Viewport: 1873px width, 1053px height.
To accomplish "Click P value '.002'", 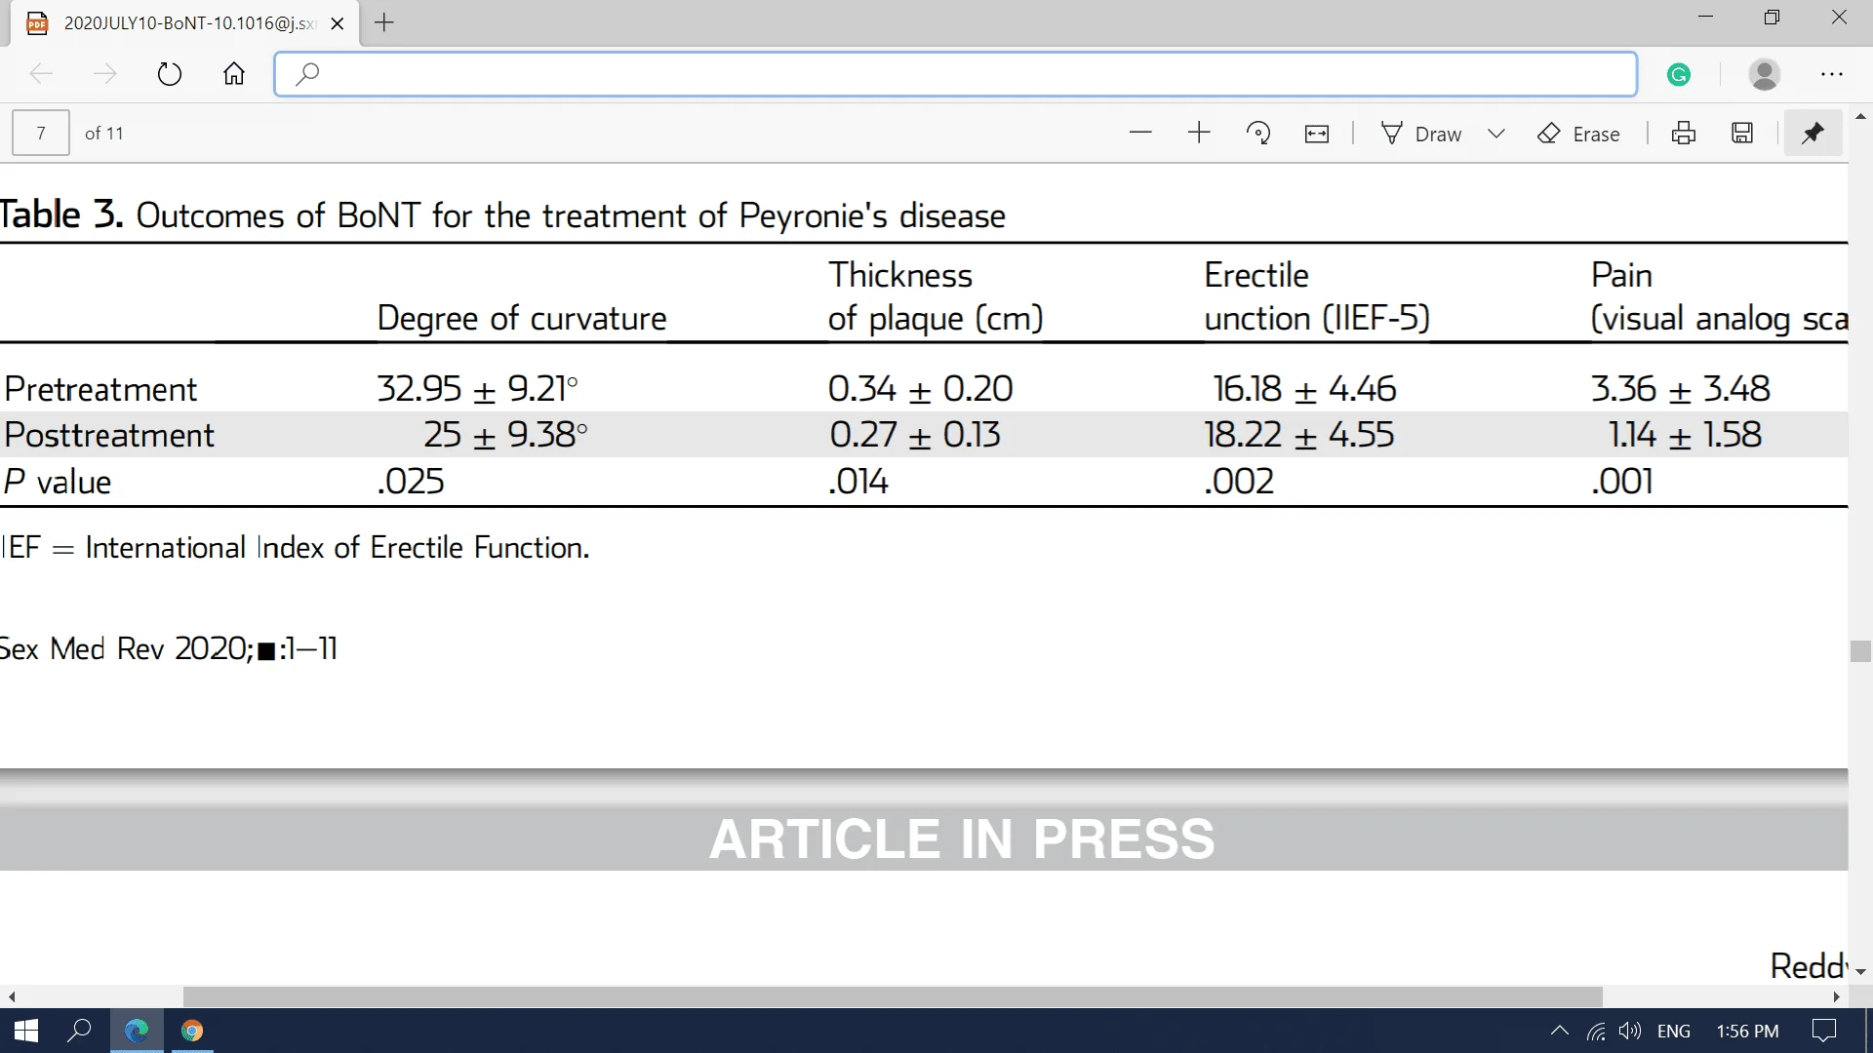I will 1239,482.
